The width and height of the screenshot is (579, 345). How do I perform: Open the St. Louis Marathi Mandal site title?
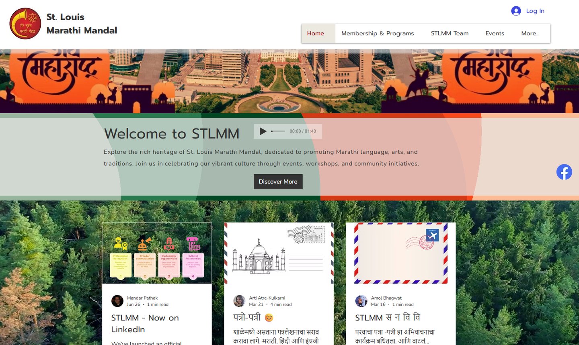click(x=82, y=24)
